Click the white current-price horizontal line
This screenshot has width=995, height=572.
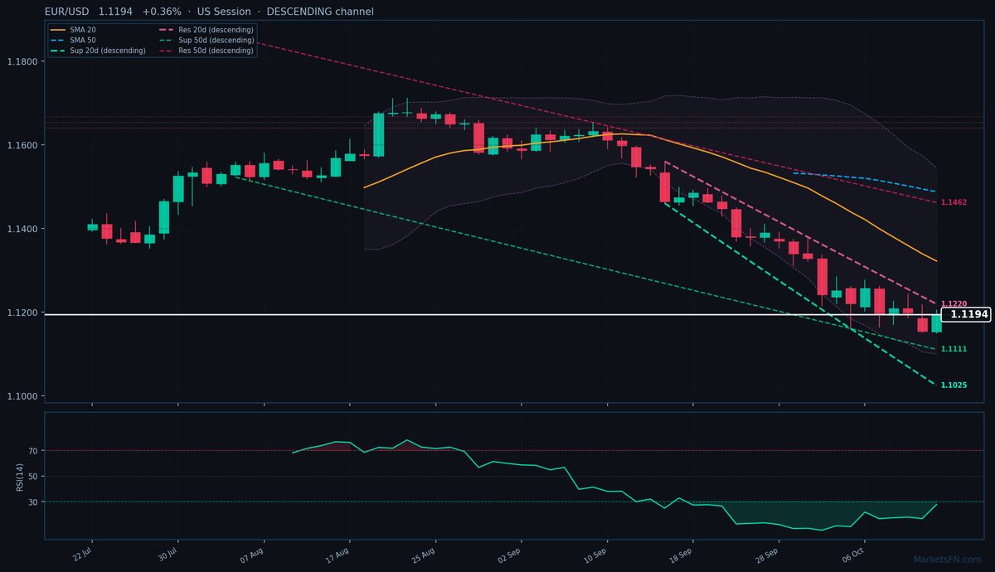tap(493, 314)
